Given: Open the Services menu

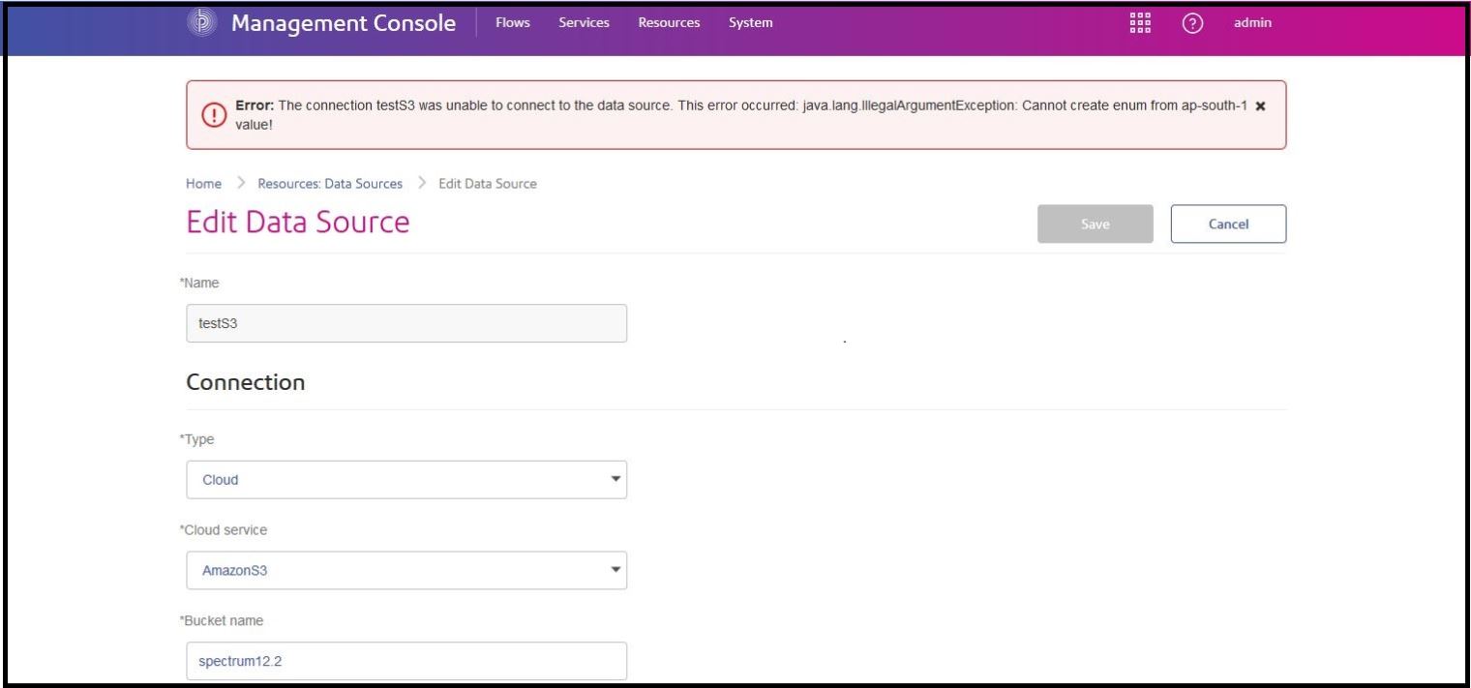Looking at the screenshot, I should pyautogui.click(x=584, y=23).
